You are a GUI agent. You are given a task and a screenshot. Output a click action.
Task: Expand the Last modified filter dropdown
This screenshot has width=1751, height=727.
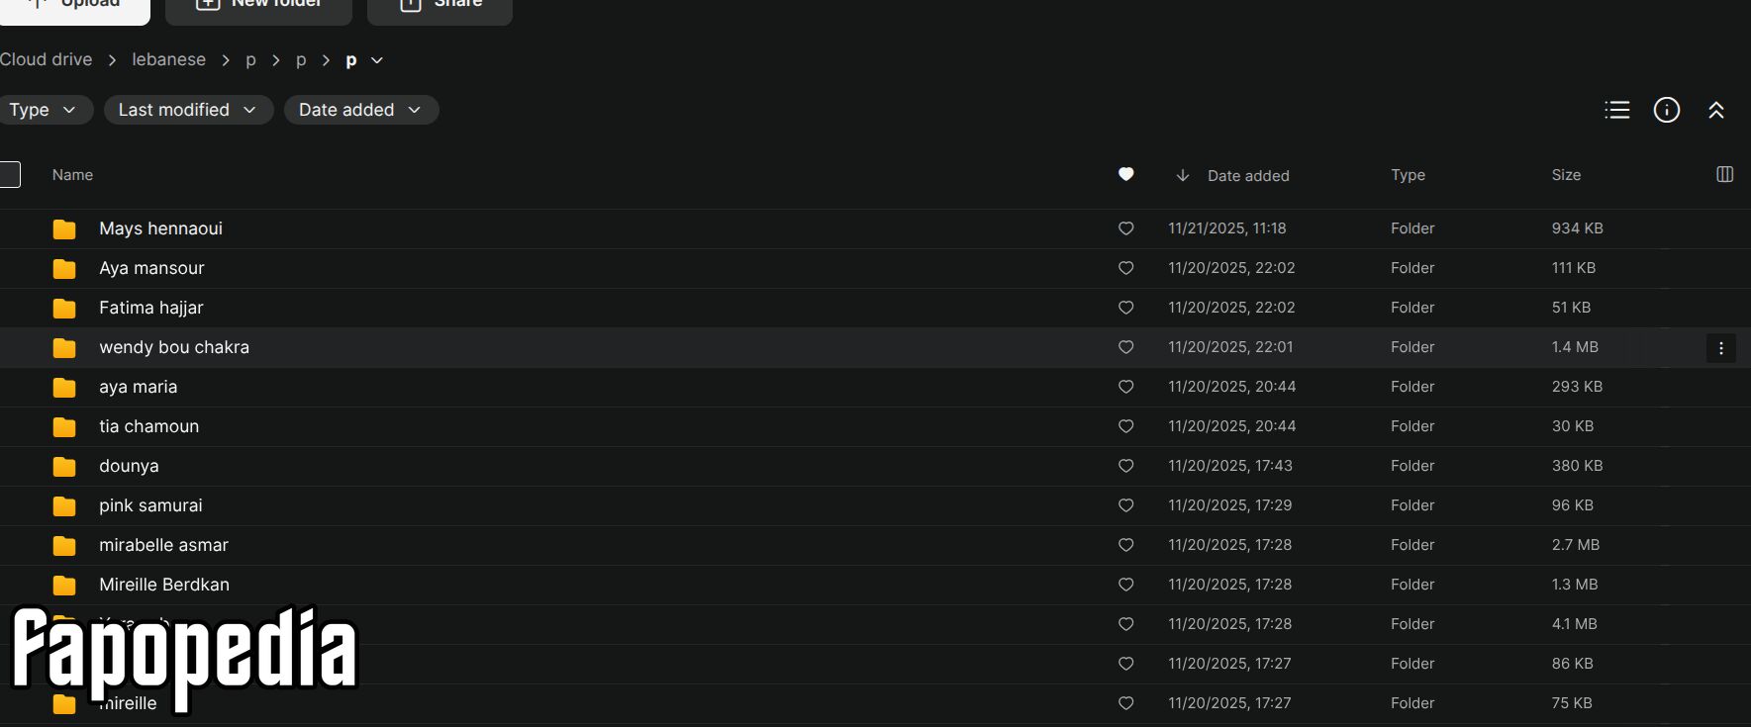(188, 110)
